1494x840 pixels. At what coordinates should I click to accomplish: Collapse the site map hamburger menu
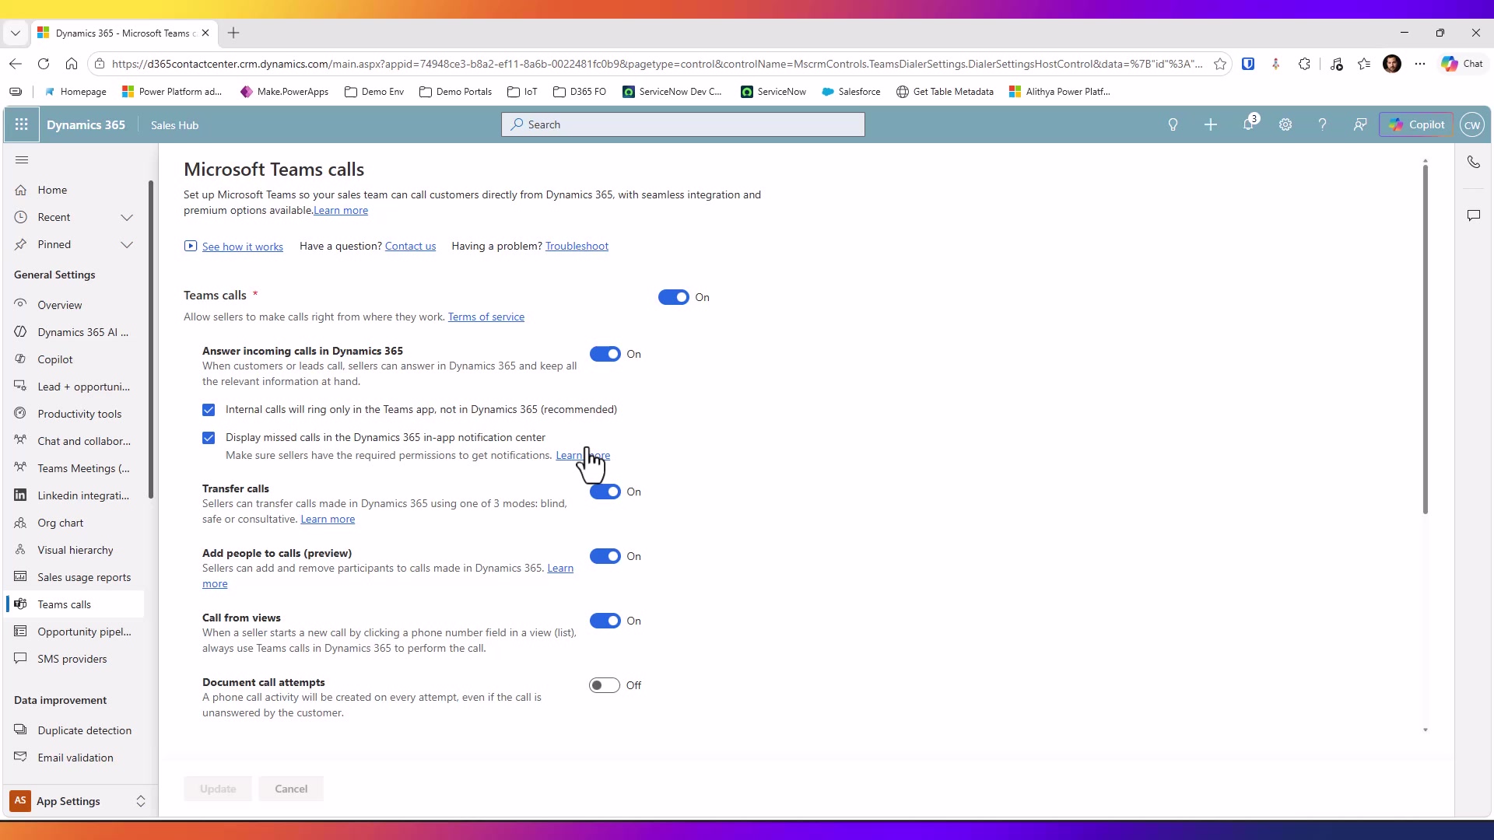(22, 160)
